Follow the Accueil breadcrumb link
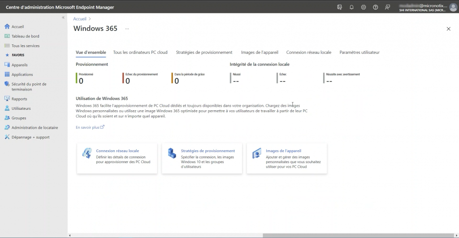 coord(80,19)
